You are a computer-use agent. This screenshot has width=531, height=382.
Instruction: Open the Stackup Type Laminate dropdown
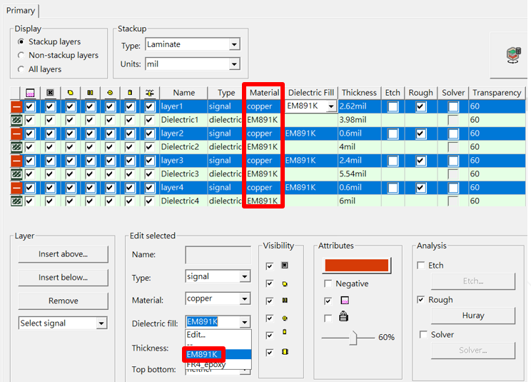[234, 44]
